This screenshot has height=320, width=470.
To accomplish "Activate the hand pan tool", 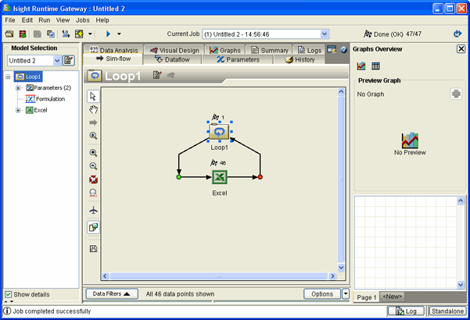I will [x=93, y=109].
